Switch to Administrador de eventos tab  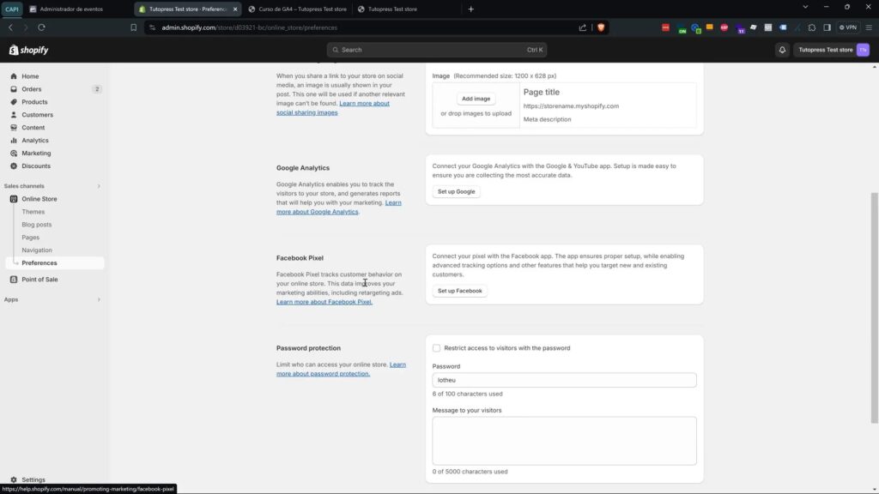(72, 9)
